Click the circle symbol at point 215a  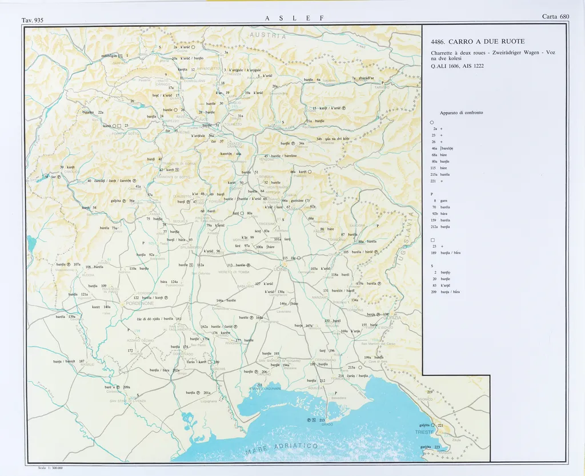click(x=360, y=368)
